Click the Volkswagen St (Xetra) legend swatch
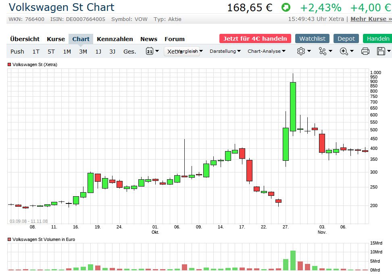The width and height of the screenshot is (392, 276). 9,64
